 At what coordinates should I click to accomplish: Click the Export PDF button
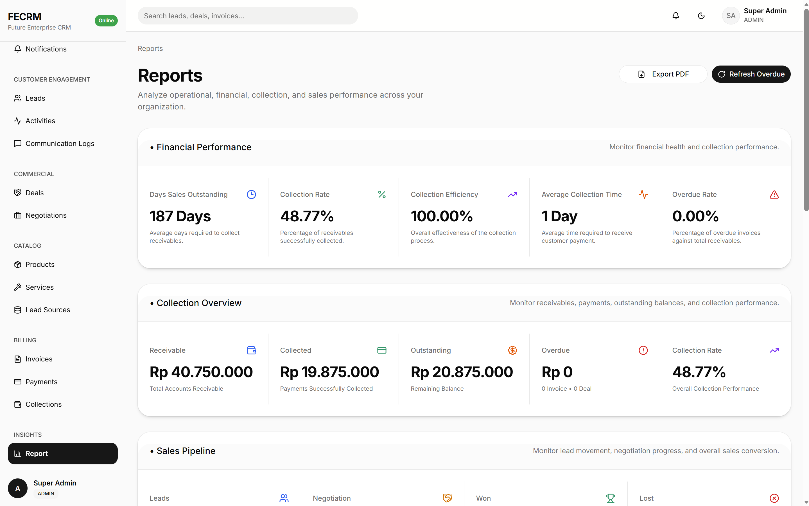[663, 74]
